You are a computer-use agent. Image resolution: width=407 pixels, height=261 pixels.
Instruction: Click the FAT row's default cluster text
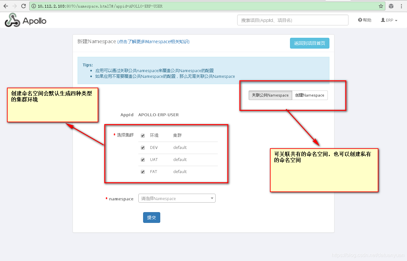180,171
